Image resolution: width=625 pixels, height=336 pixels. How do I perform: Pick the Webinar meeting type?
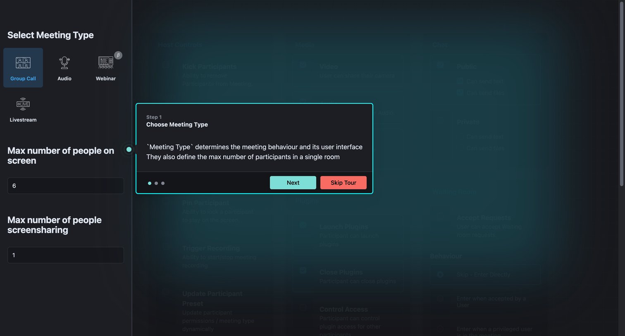tap(106, 68)
